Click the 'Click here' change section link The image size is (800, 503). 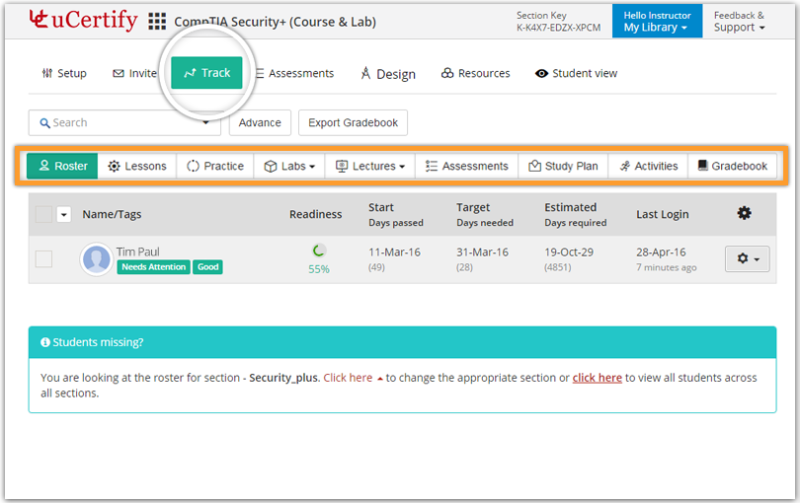click(x=348, y=378)
